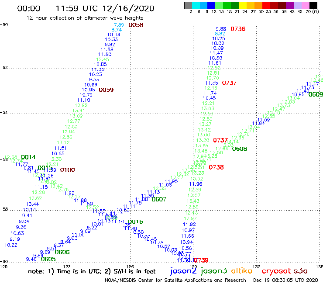
Task: Click the 10.56 wave height value
Action: pyautogui.click(x=186, y=248)
